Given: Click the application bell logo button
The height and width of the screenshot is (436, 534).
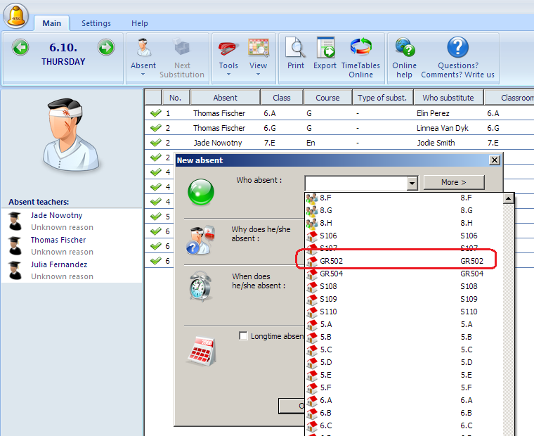Looking at the screenshot, I should pyautogui.click(x=15, y=14).
